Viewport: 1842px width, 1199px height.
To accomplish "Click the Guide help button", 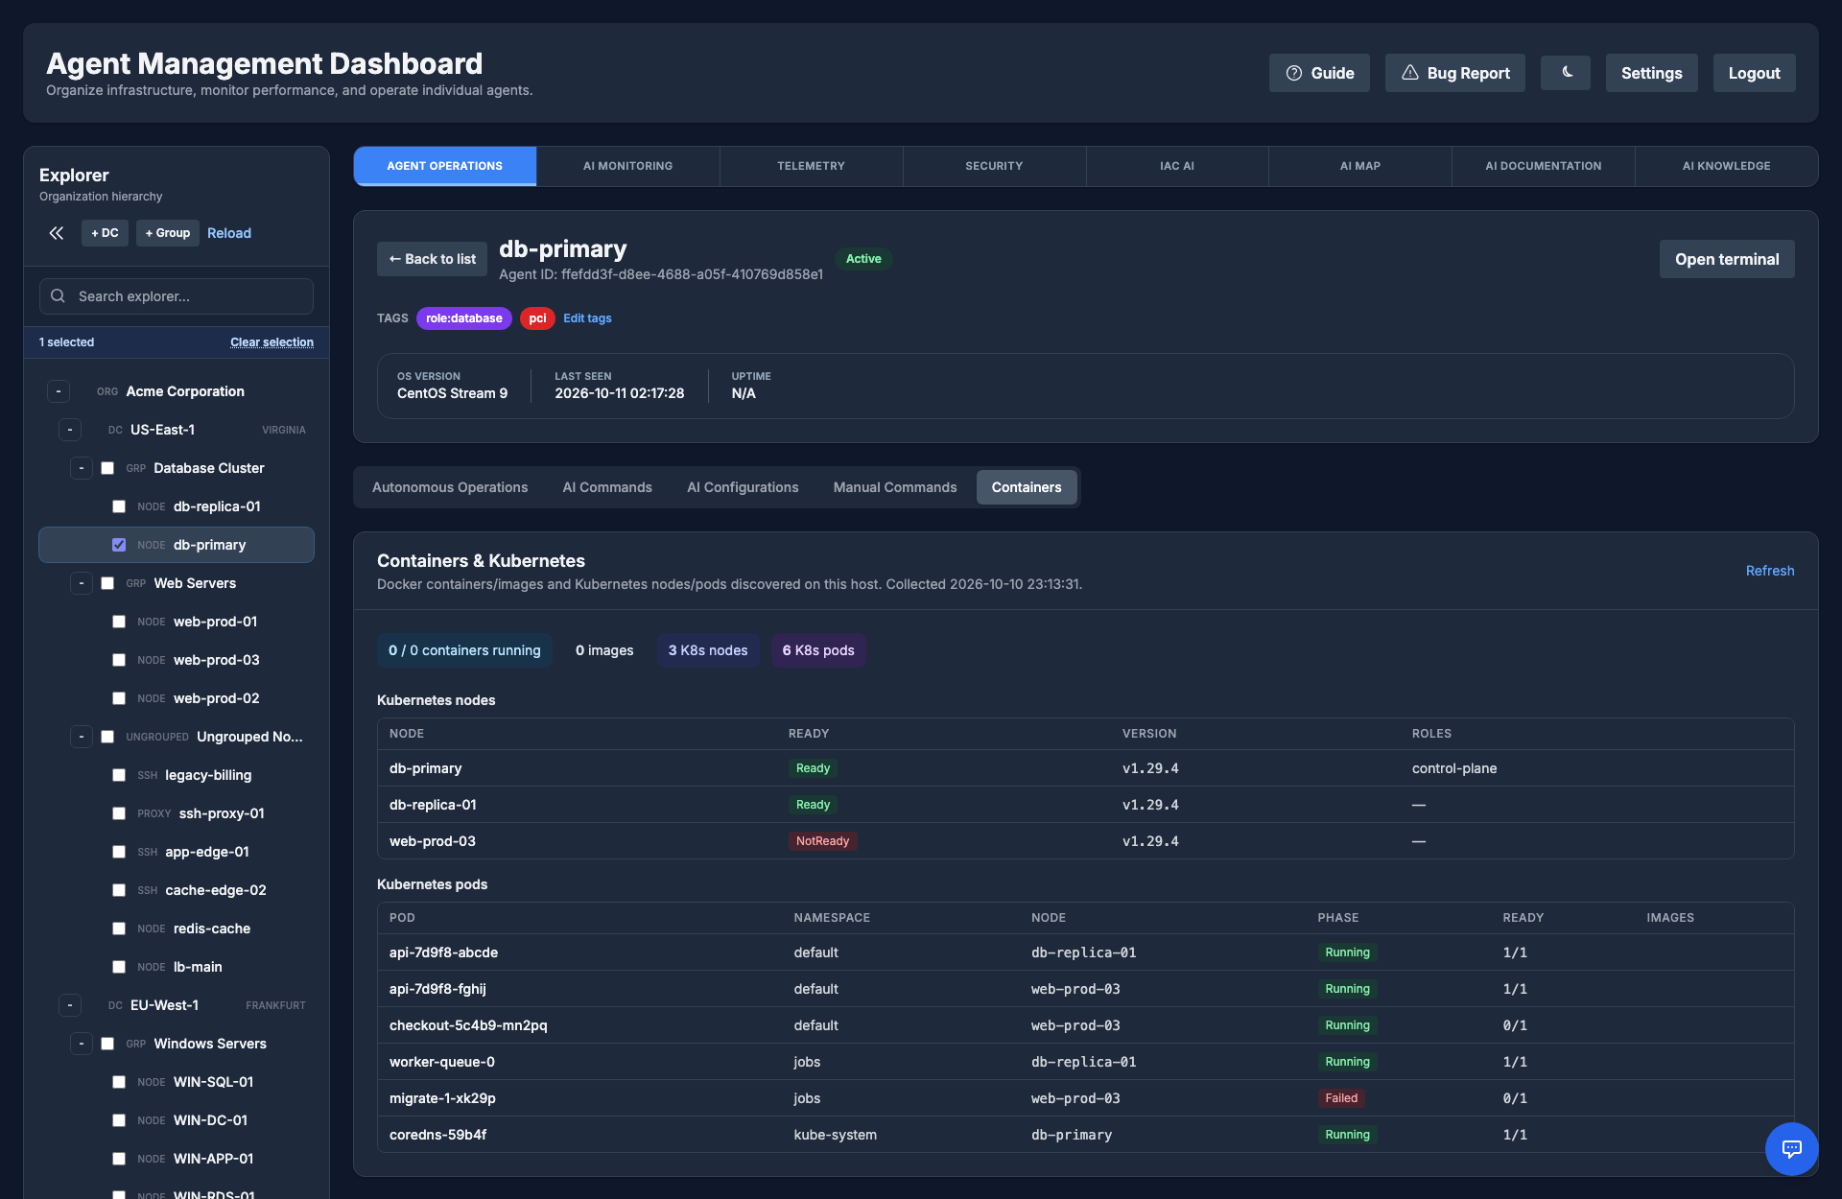I will [x=1319, y=73].
